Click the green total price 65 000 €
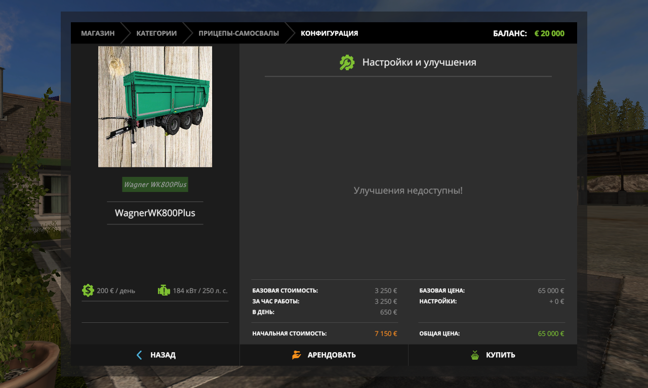Image resolution: width=648 pixels, height=388 pixels. (x=551, y=334)
